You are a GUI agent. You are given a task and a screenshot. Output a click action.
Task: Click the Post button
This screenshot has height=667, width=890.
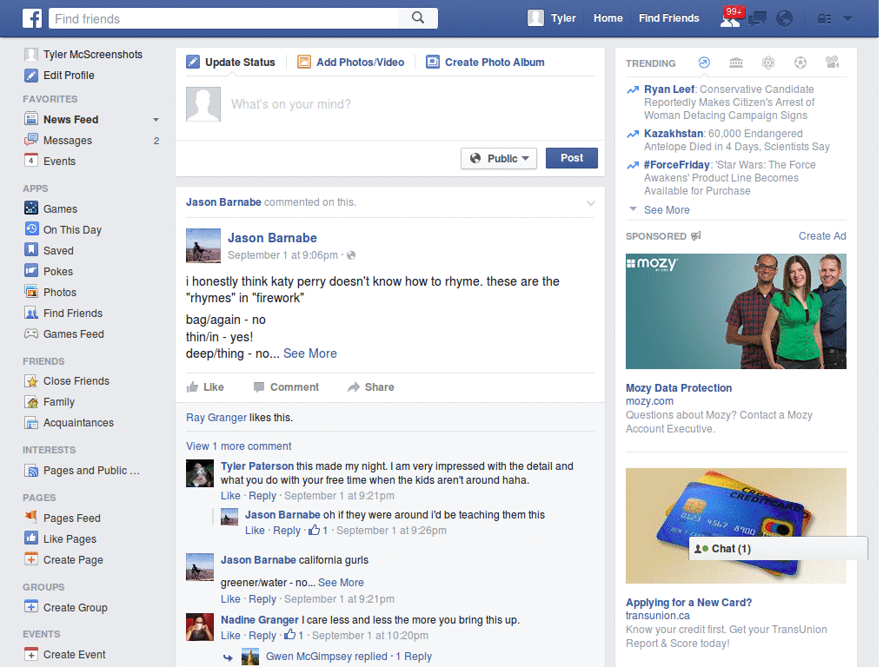571,158
